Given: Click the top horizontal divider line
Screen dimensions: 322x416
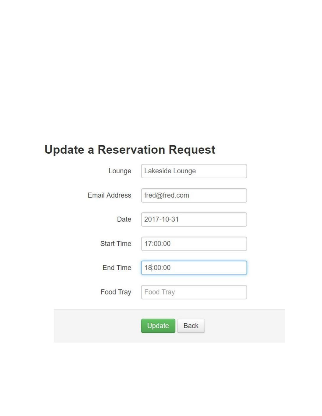Looking at the screenshot, I should click(161, 43).
